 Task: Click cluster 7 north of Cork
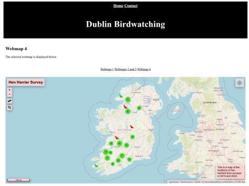(x=122, y=156)
